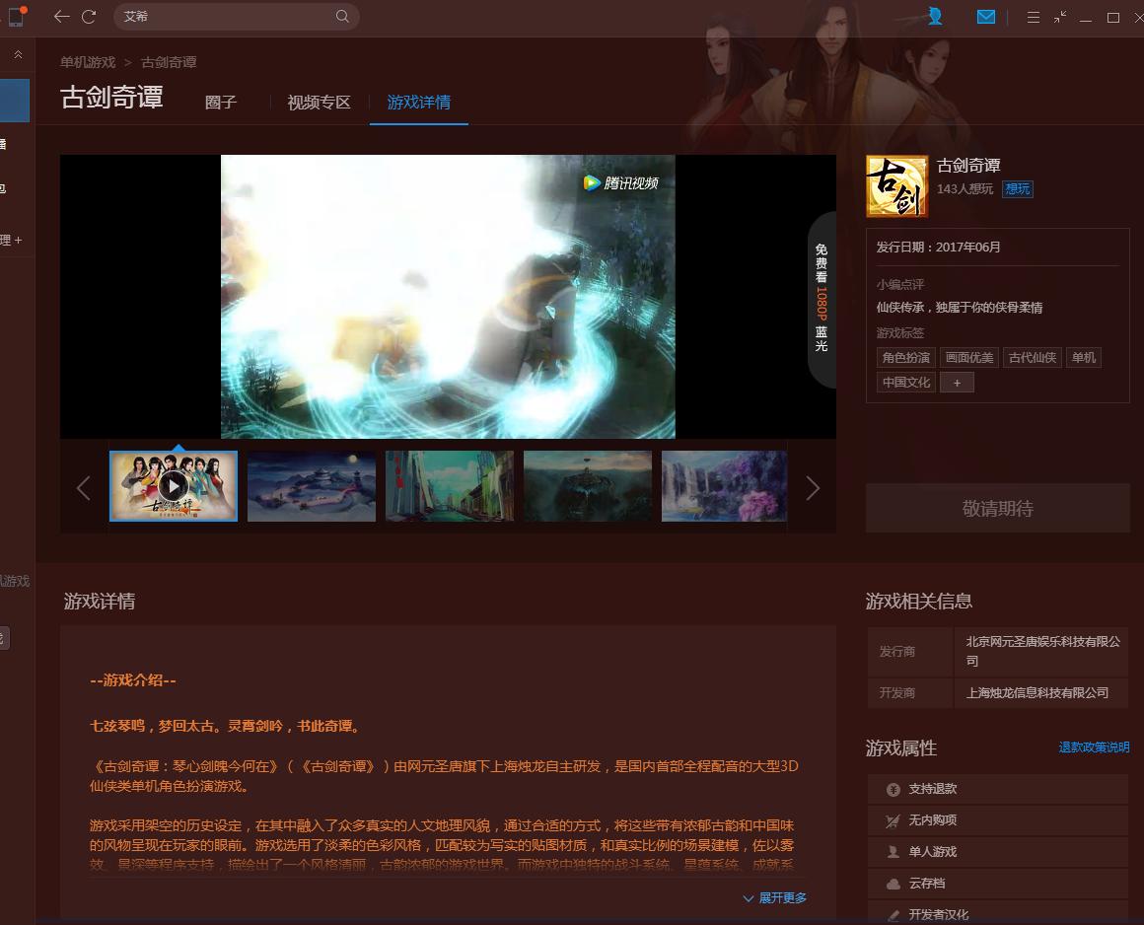Click the back navigation arrow
The height and width of the screenshot is (925, 1144).
coord(61,17)
